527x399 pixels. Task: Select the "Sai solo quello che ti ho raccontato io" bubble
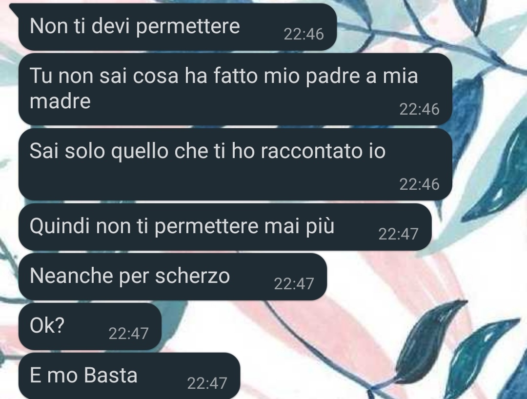[235, 164]
